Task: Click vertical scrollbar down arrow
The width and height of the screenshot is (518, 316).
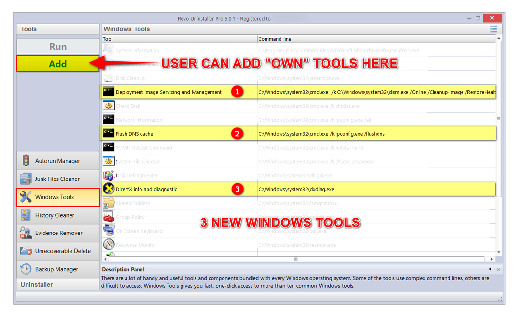Action: click(x=499, y=252)
